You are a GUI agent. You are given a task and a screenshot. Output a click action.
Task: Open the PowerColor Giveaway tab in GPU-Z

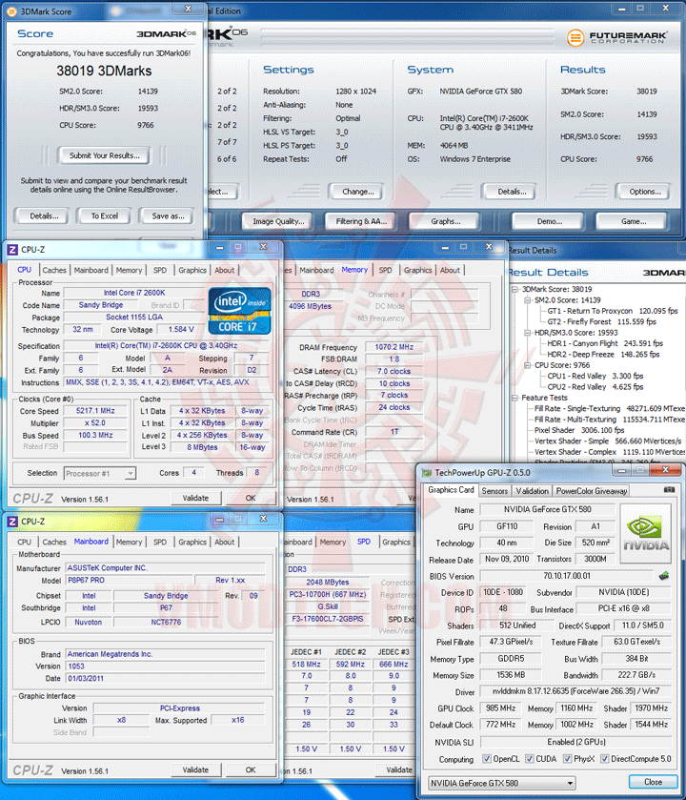pos(592,491)
